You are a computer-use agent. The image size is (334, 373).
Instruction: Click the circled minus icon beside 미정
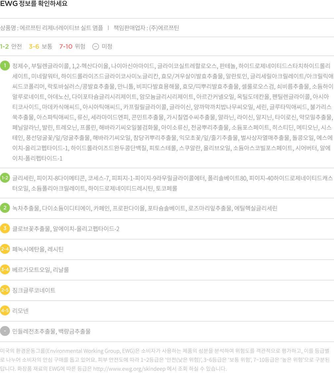click(95, 46)
